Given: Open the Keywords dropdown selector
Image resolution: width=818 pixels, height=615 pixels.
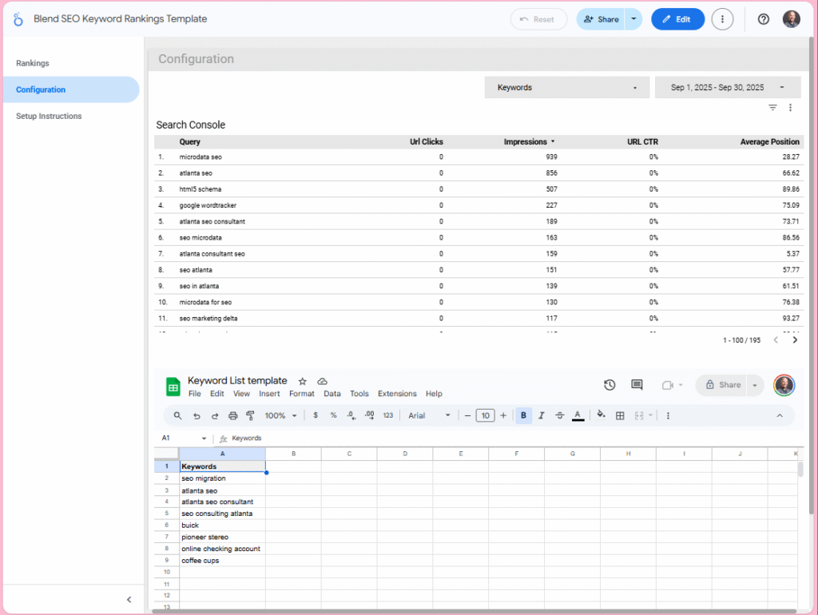Looking at the screenshot, I should tap(566, 87).
